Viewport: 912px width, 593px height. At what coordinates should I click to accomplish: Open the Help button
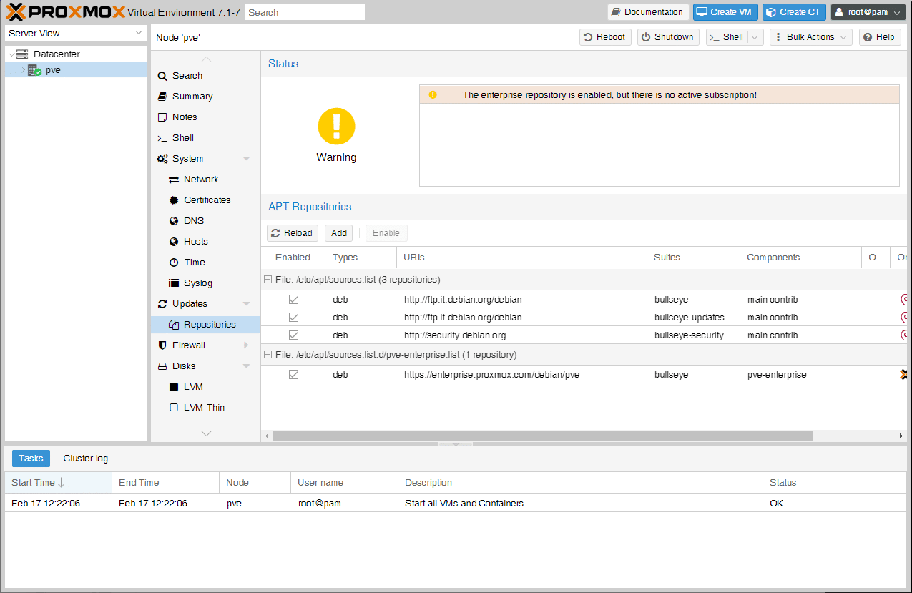pos(879,37)
